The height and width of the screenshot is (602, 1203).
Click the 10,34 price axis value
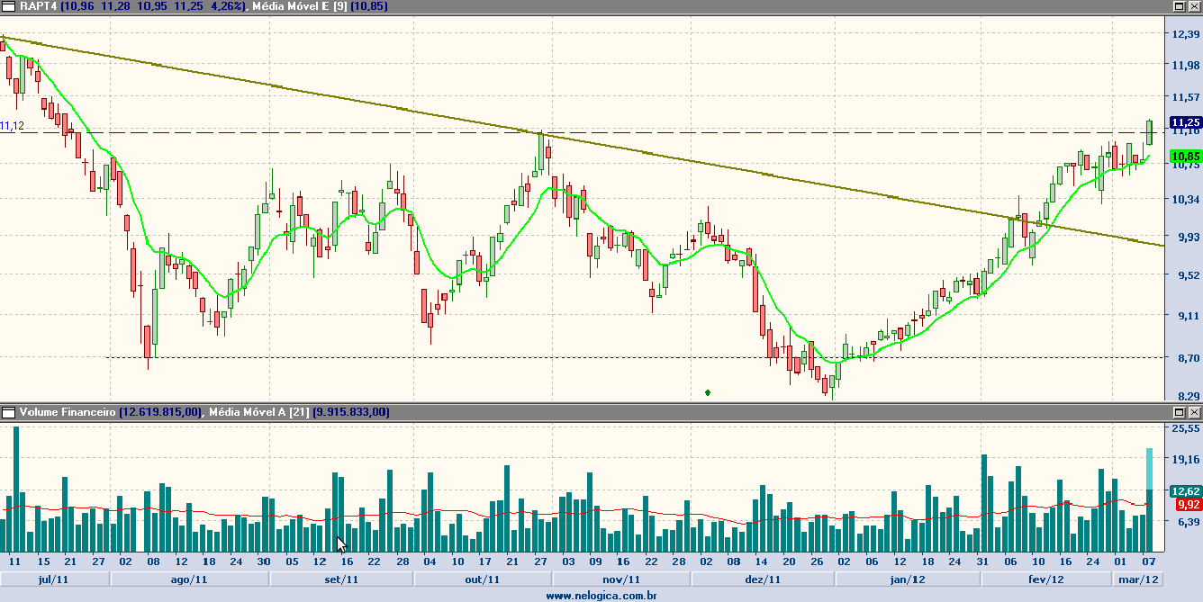[1185, 199]
